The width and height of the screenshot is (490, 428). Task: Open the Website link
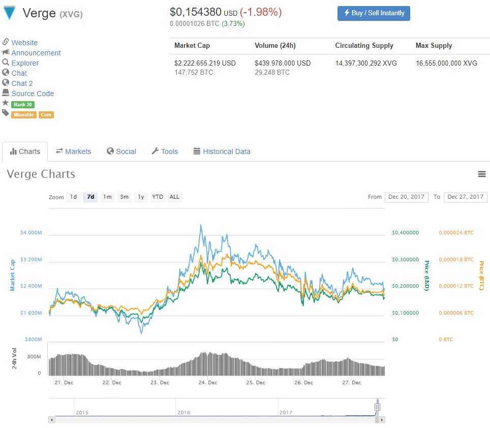click(x=24, y=43)
